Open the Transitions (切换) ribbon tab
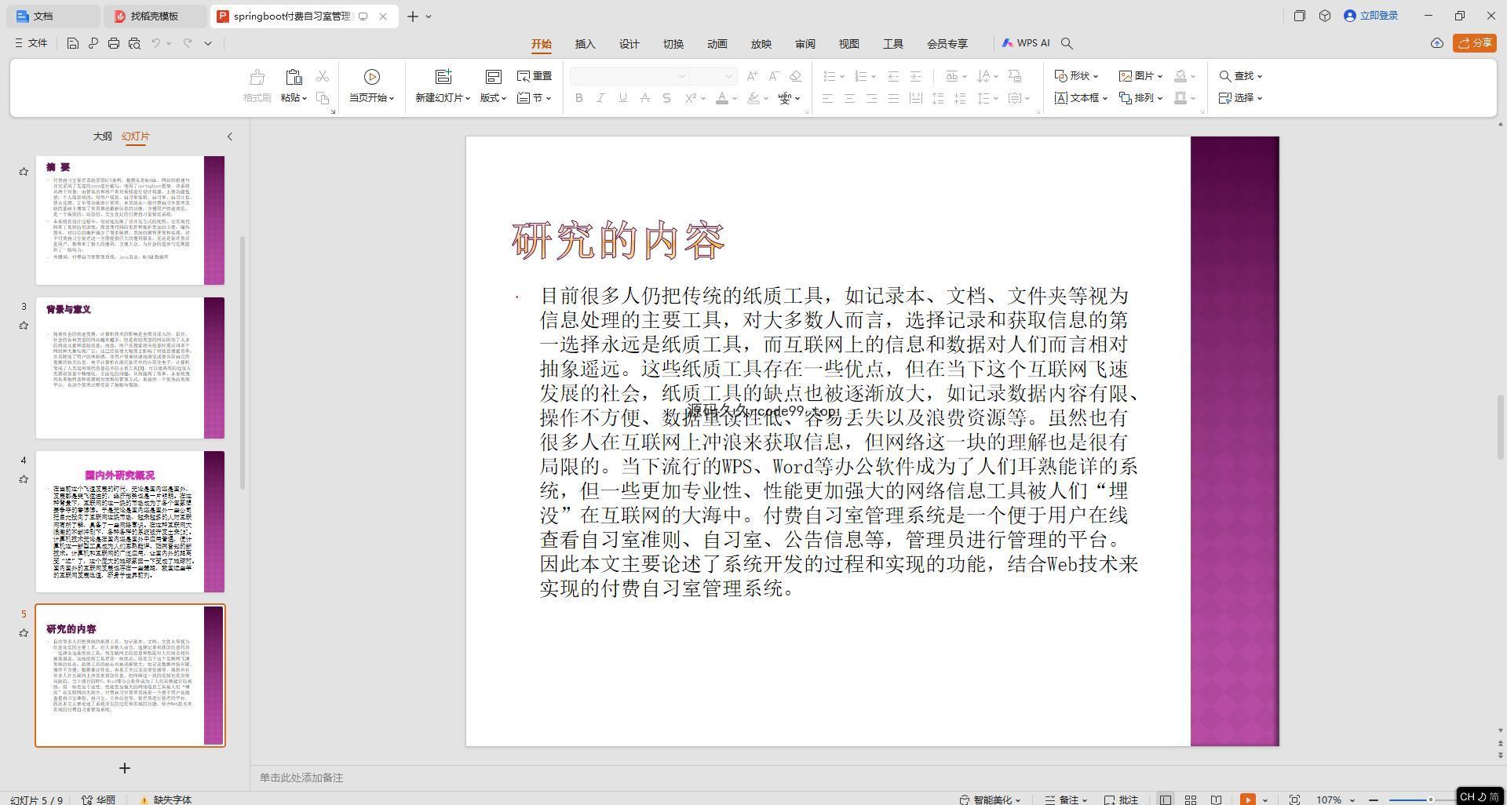This screenshot has height=805, width=1507. (673, 44)
